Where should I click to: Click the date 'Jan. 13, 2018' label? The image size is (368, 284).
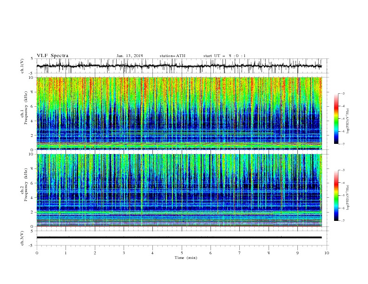[x=130, y=56]
